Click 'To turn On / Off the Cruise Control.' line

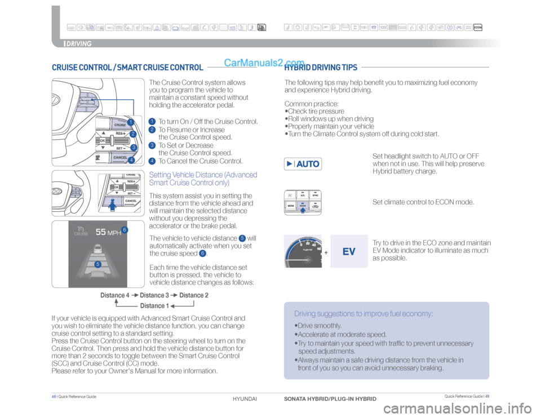pyautogui.click(x=208, y=121)
